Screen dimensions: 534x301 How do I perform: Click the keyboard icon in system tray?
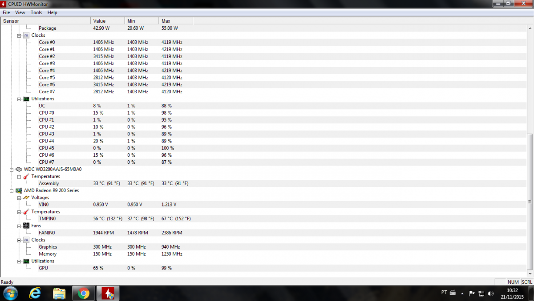[x=453, y=293]
